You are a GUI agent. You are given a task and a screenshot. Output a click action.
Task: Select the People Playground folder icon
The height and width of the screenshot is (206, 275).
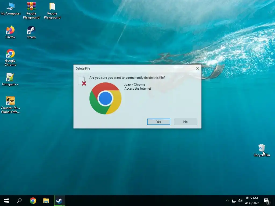[52, 10]
